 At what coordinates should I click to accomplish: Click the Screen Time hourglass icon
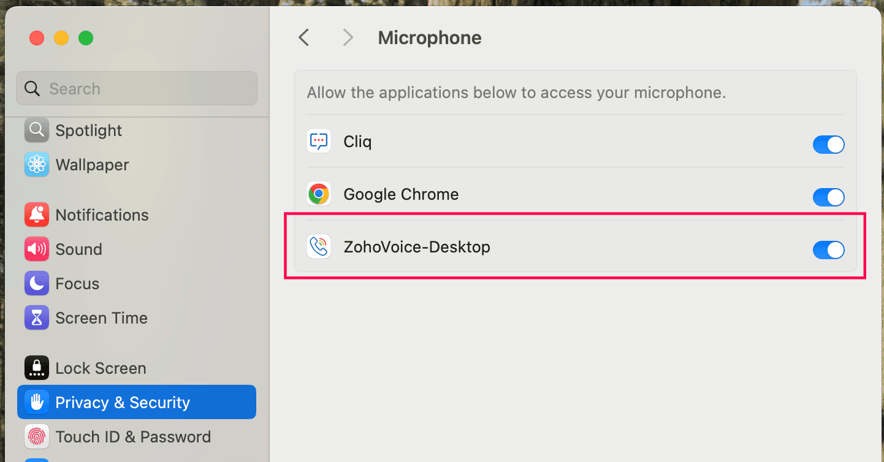pyautogui.click(x=37, y=318)
